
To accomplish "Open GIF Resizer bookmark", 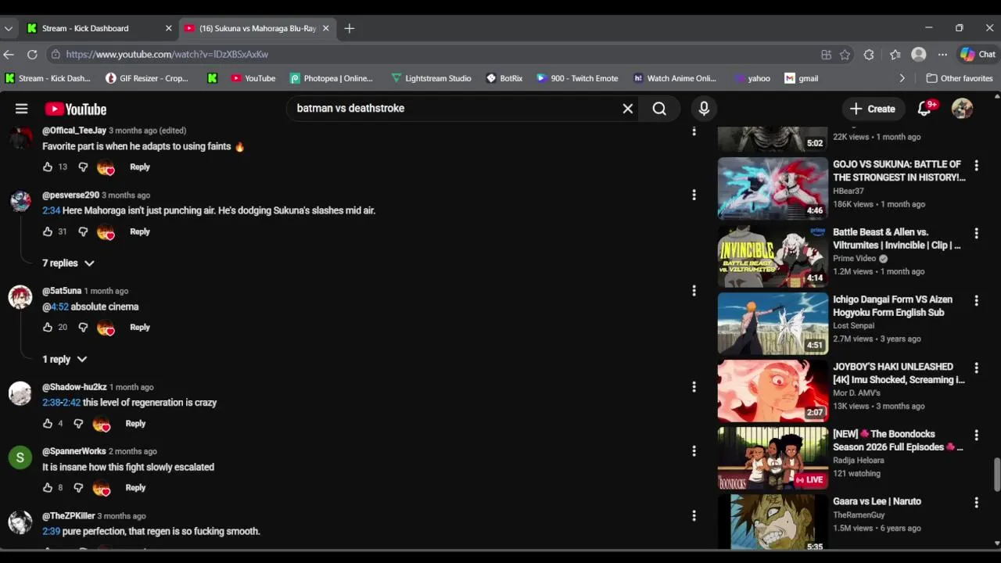I will [146, 78].
